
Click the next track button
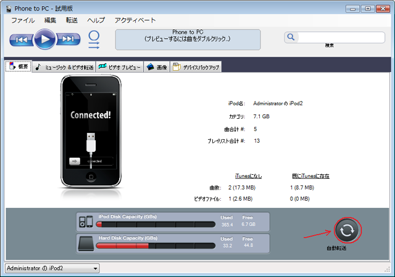point(68,39)
